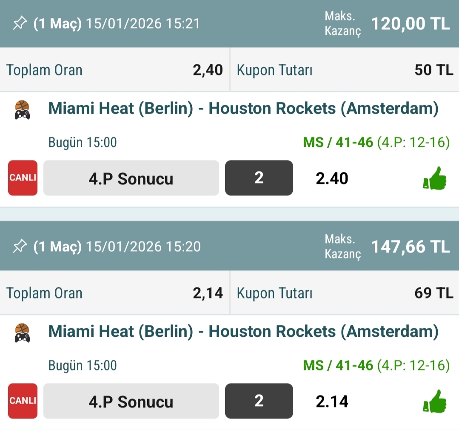The image size is (459, 430).
Task: Click the Toplam Oran 2,40 cell
Action: pyautogui.click(x=114, y=70)
